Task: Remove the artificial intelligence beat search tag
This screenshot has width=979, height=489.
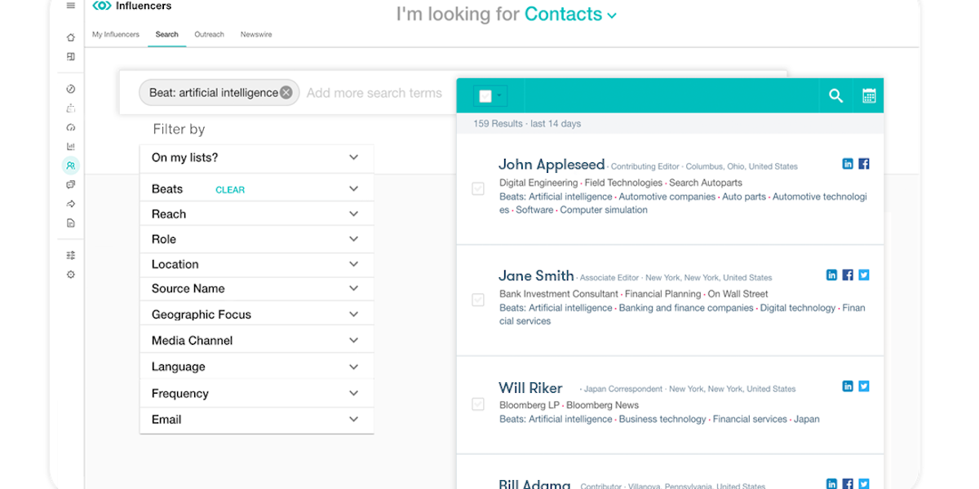Action: click(286, 93)
